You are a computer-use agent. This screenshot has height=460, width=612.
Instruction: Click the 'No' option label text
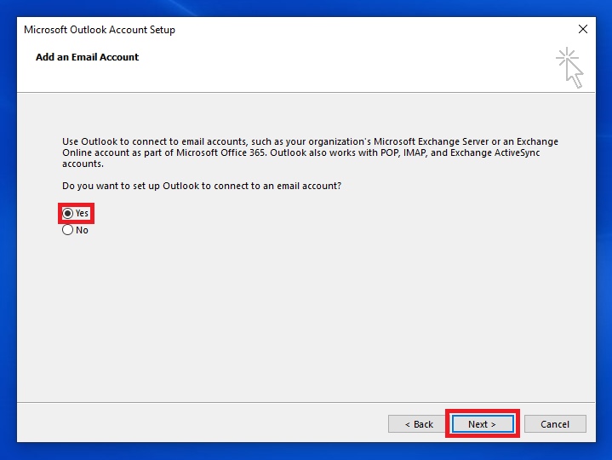coord(82,230)
